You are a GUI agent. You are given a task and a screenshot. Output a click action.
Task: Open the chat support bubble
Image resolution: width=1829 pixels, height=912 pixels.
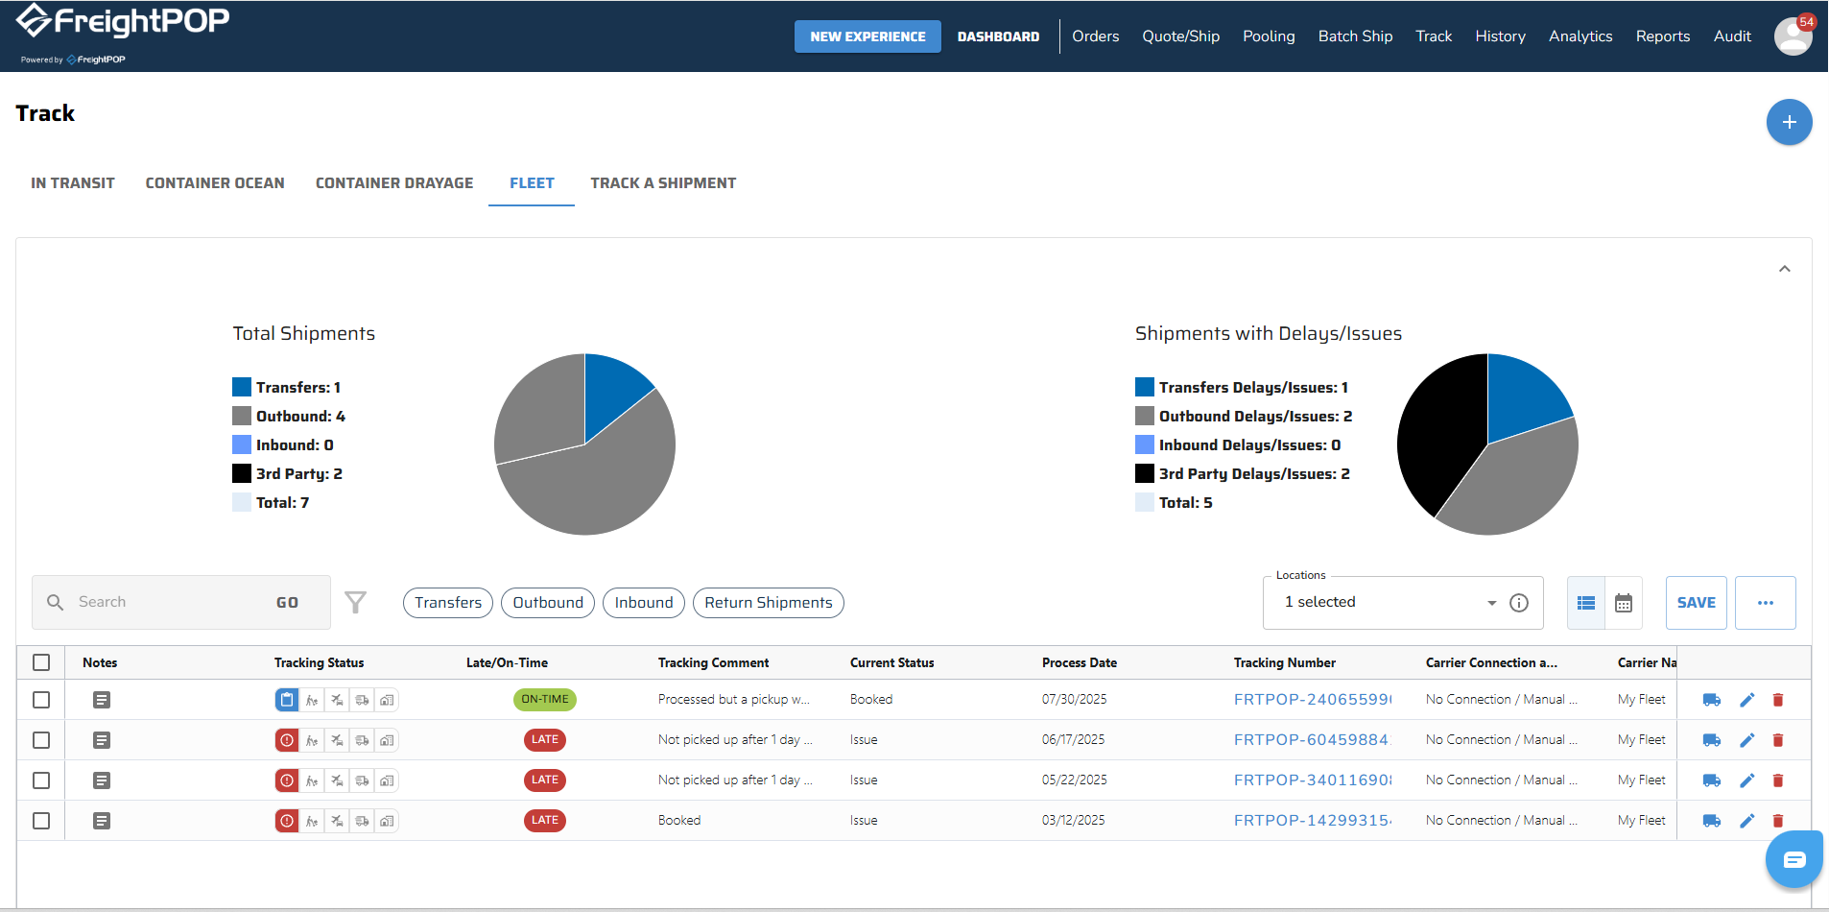pos(1793,859)
